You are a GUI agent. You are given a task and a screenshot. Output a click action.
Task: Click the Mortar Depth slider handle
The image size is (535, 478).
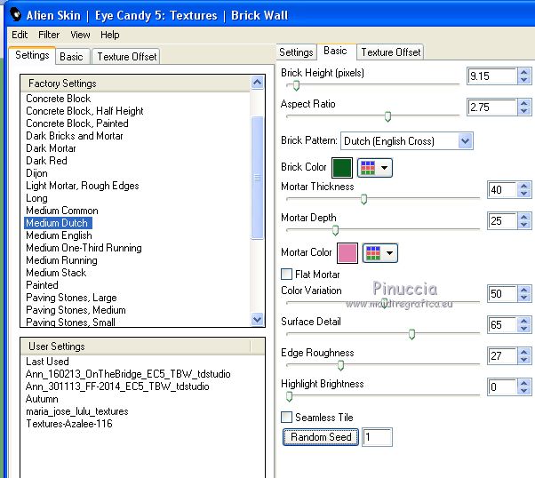pos(335,230)
